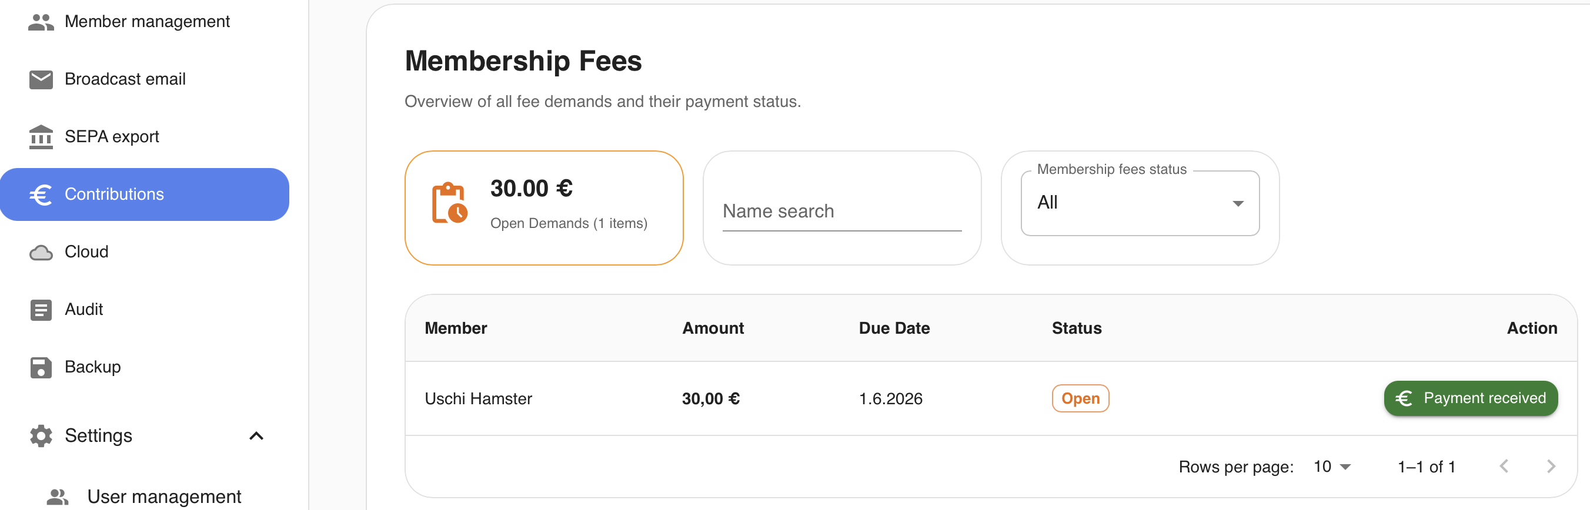Click the User management people icon
This screenshot has height=510, width=1590.
tap(58, 496)
